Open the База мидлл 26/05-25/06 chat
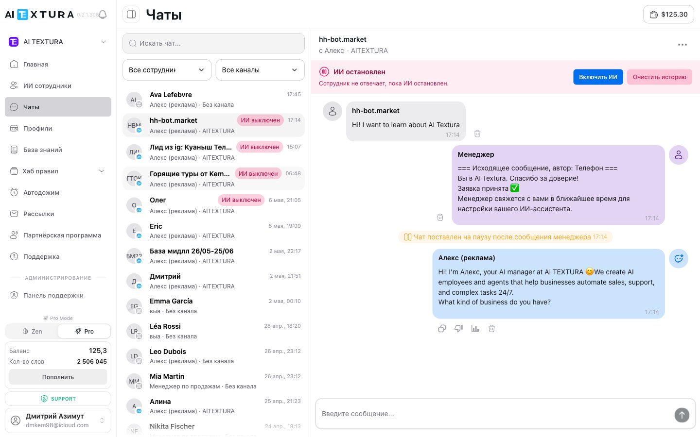This screenshot has height=437, width=700. point(213,256)
